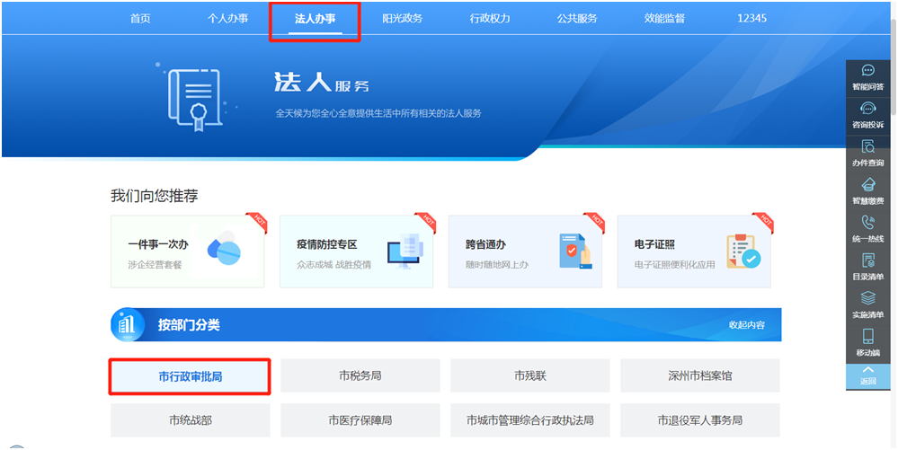Viewport: 898px width, 450px height.
Task: Open the 效能监督 tab
Action: (x=664, y=18)
